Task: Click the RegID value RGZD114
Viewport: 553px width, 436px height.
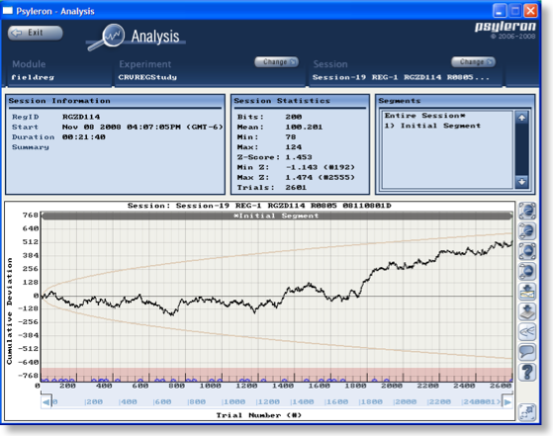Action: coord(81,117)
